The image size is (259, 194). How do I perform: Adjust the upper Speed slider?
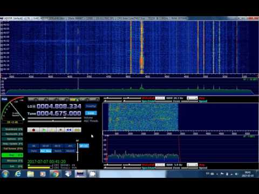(189, 101)
